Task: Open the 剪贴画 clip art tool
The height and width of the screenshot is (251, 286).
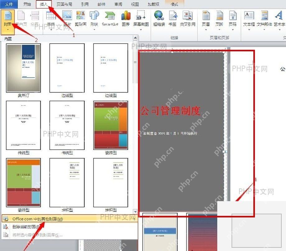Action: (x=81, y=19)
